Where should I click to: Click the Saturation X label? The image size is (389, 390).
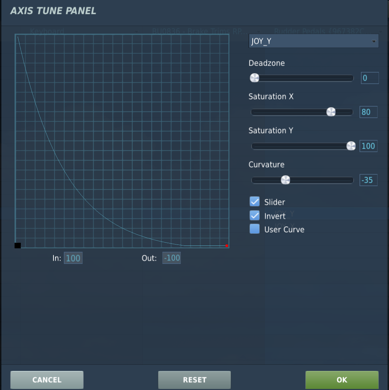coord(271,97)
